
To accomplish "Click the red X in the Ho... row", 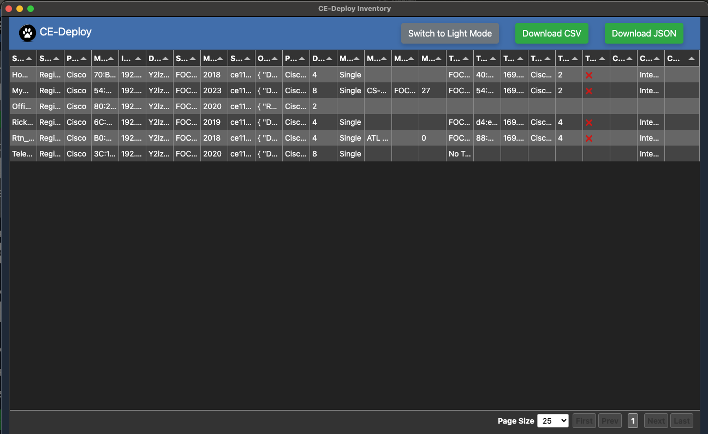I will click(589, 75).
